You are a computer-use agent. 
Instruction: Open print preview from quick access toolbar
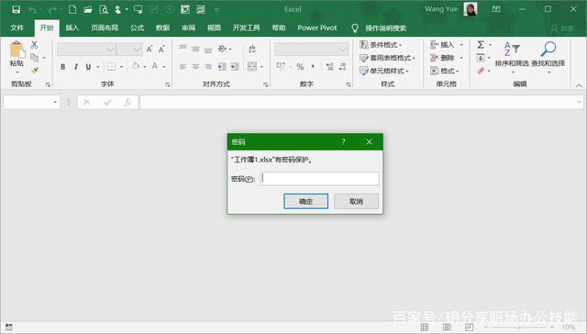[104, 10]
